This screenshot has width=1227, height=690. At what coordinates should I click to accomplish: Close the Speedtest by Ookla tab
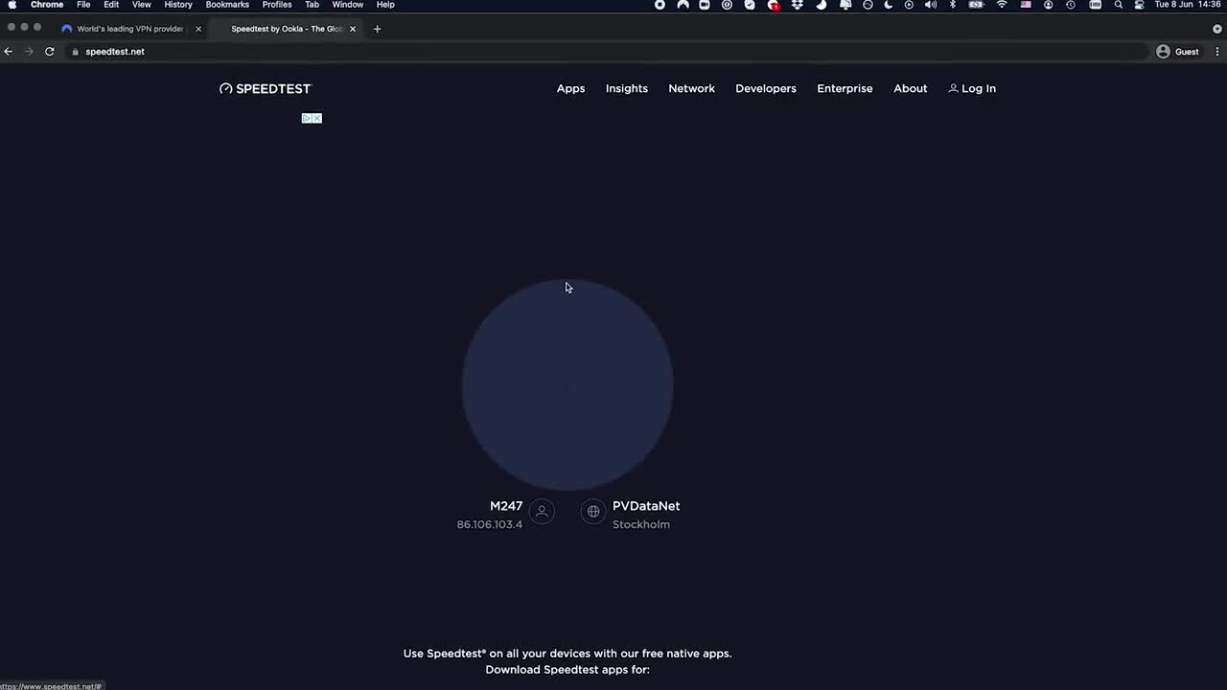click(x=353, y=29)
